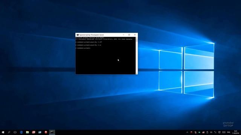Click the USB safely remove tray icon

click(x=207, y=132)
